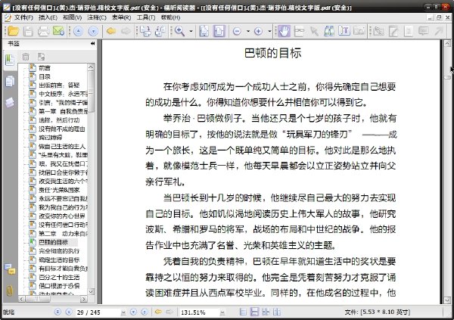Open the zoom in dropdown arrow
This screenshot has height=320, width=454.
click(269, 31)
